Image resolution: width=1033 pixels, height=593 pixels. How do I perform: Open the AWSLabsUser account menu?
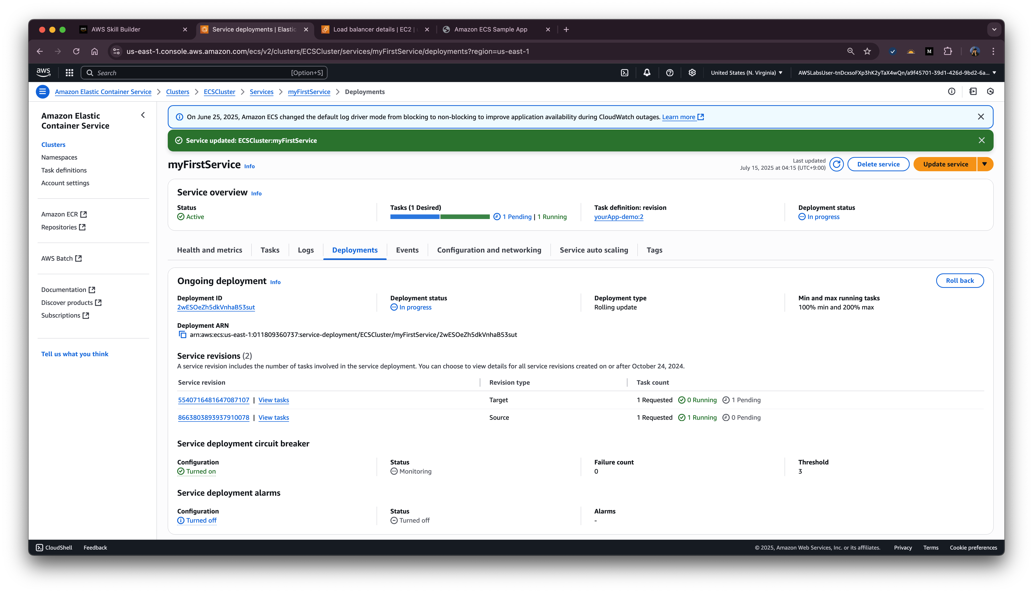[897, 73]
